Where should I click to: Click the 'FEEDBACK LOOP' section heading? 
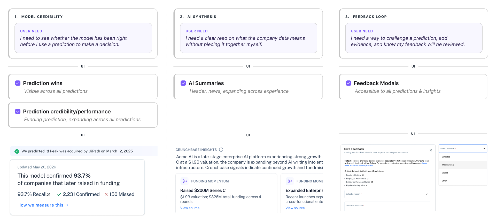coord(370,17)
